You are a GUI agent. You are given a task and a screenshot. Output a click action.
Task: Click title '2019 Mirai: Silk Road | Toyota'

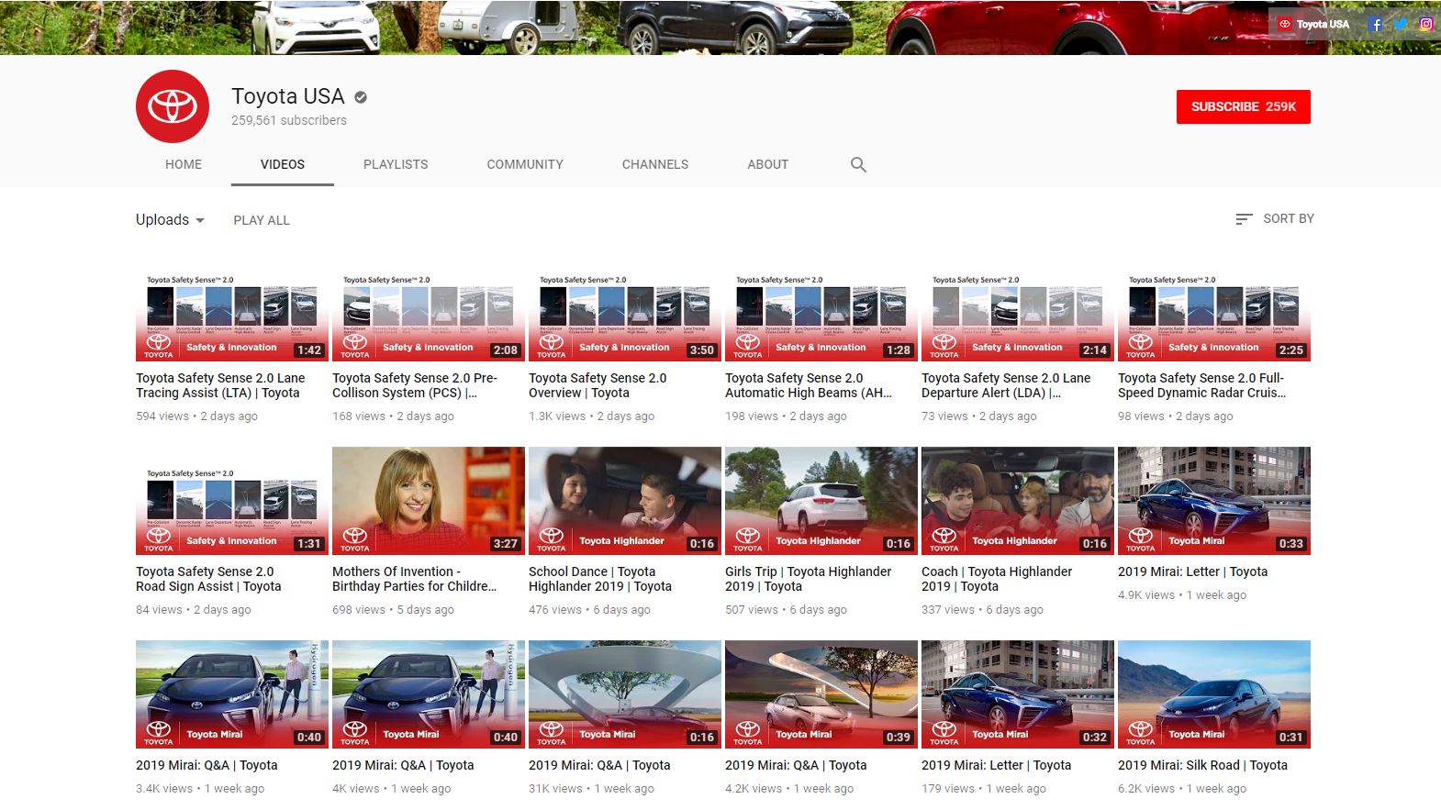point(1202,765)
